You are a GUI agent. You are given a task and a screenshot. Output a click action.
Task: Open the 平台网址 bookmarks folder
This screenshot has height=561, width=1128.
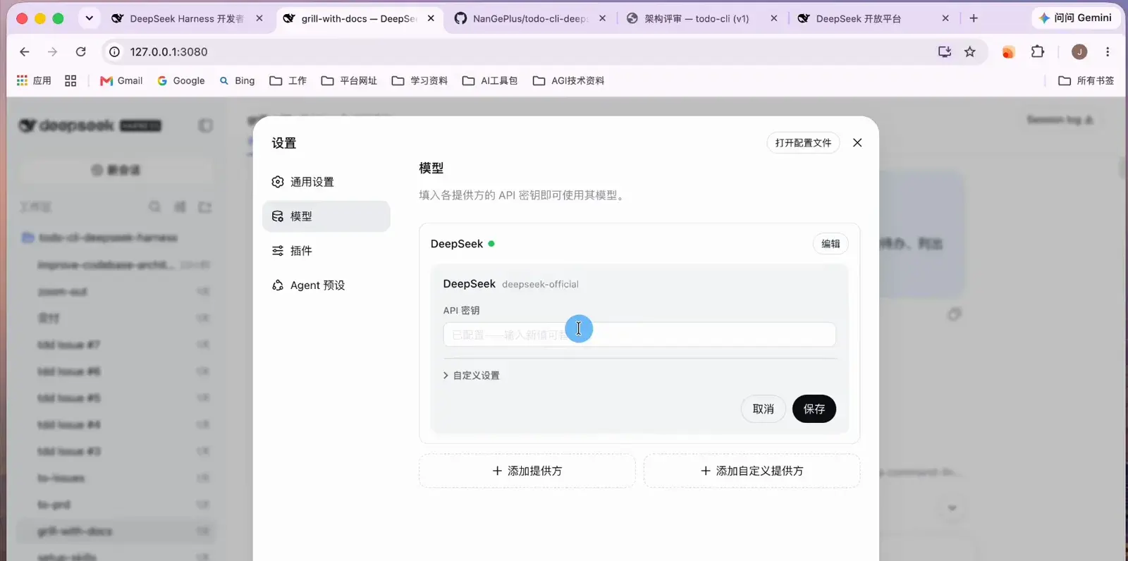[x=349, y=81]
